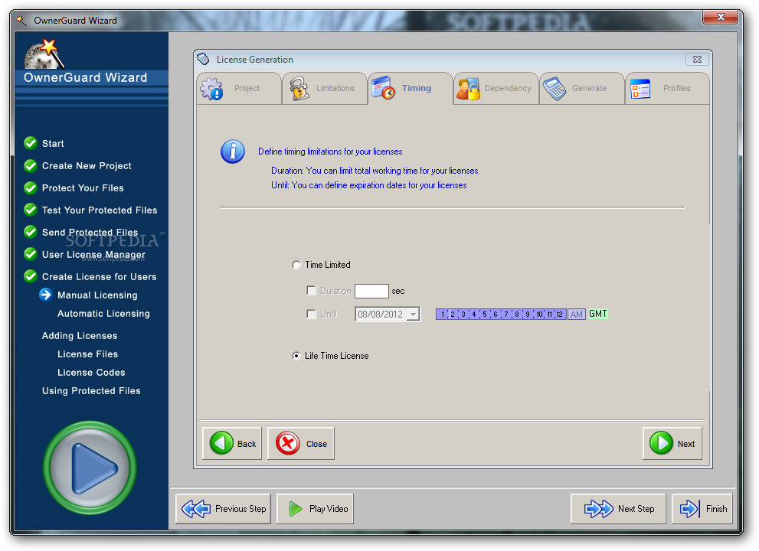The image size is (759, 551).
Task: Open License Codes in sidebar
Action: click(91, 373)
